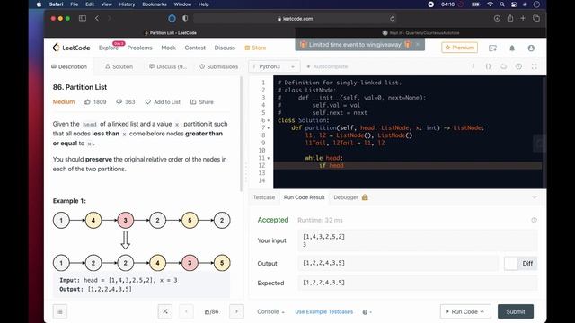The image size is (575, 323).
Task: Click the description panel scrollbar
Action: tap(241, 134)
